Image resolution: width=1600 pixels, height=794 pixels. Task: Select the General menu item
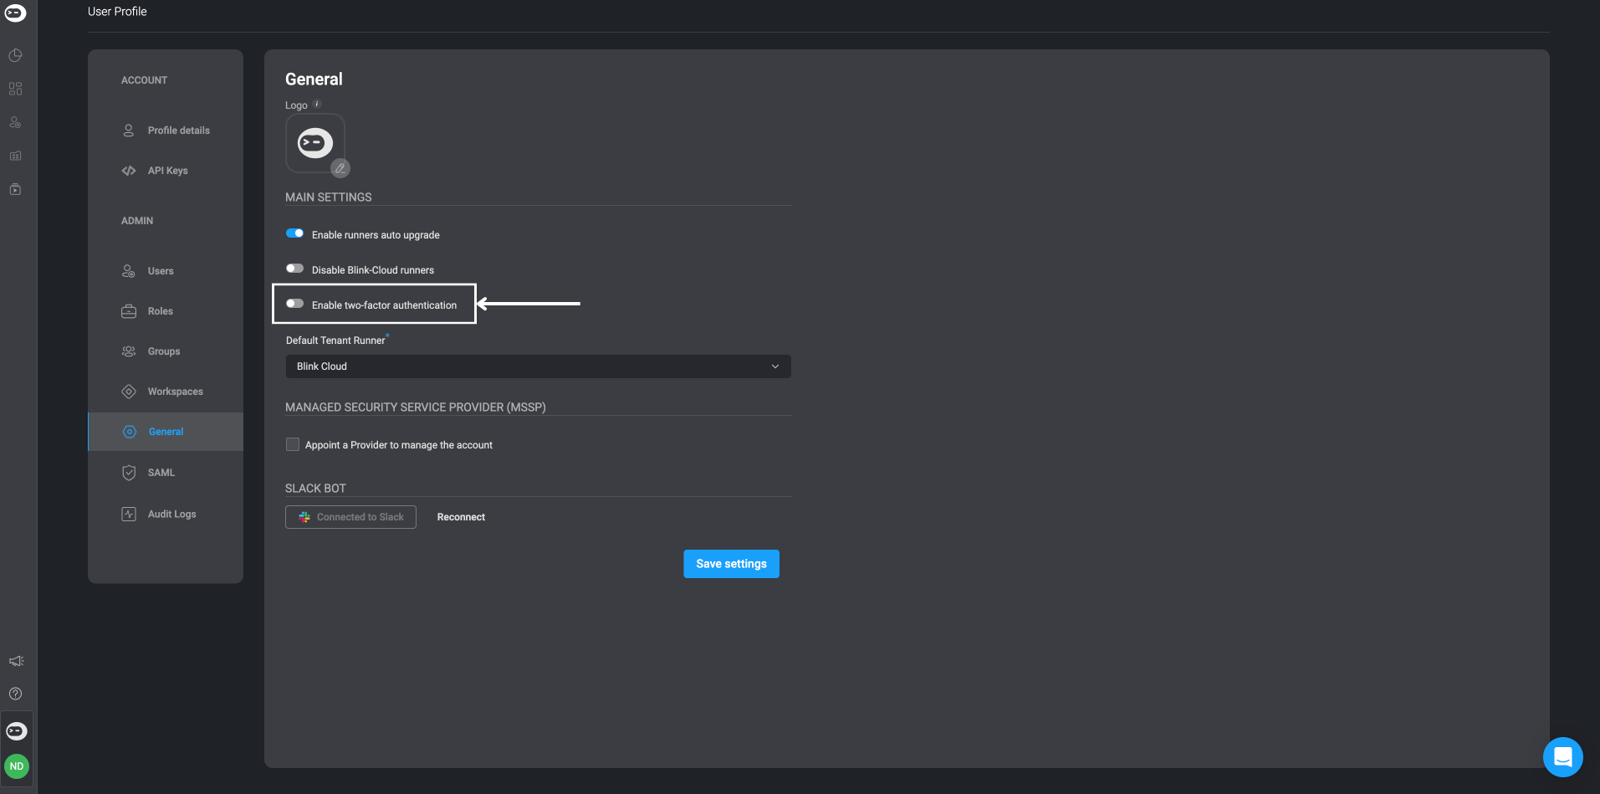(x=166, y=432)
